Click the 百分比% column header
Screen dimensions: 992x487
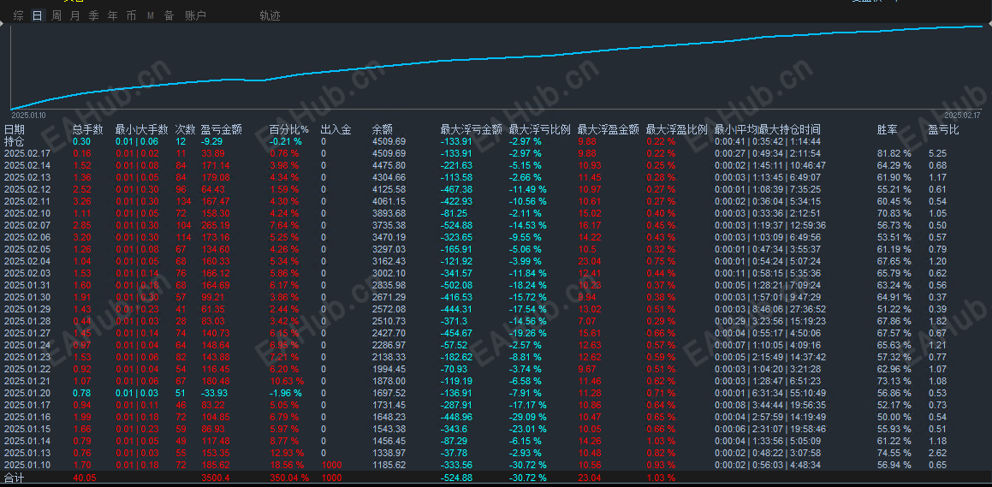tap(289, 129)
